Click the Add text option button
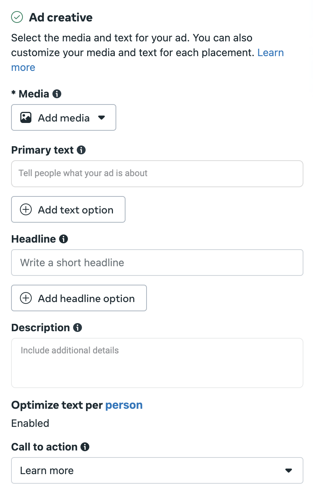Screen dimensions: 313x497 68,209
